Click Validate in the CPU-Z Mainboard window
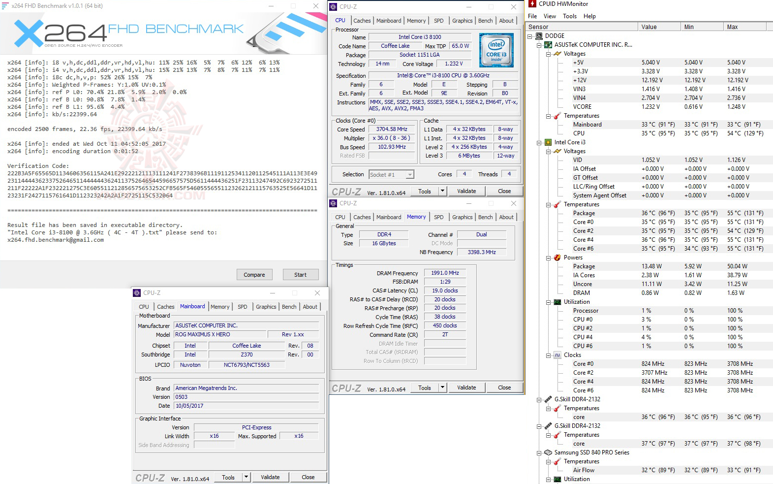Screen dimensions: 773x484 [270, 477]
